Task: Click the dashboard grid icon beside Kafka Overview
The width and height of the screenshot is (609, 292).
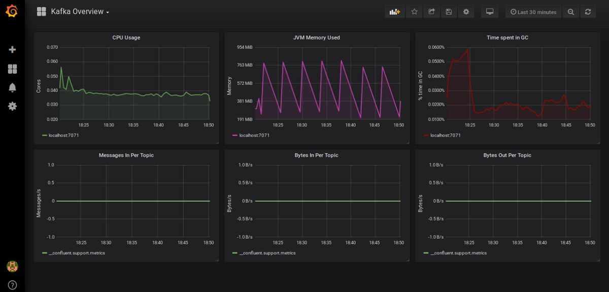Action: [41, 12]
